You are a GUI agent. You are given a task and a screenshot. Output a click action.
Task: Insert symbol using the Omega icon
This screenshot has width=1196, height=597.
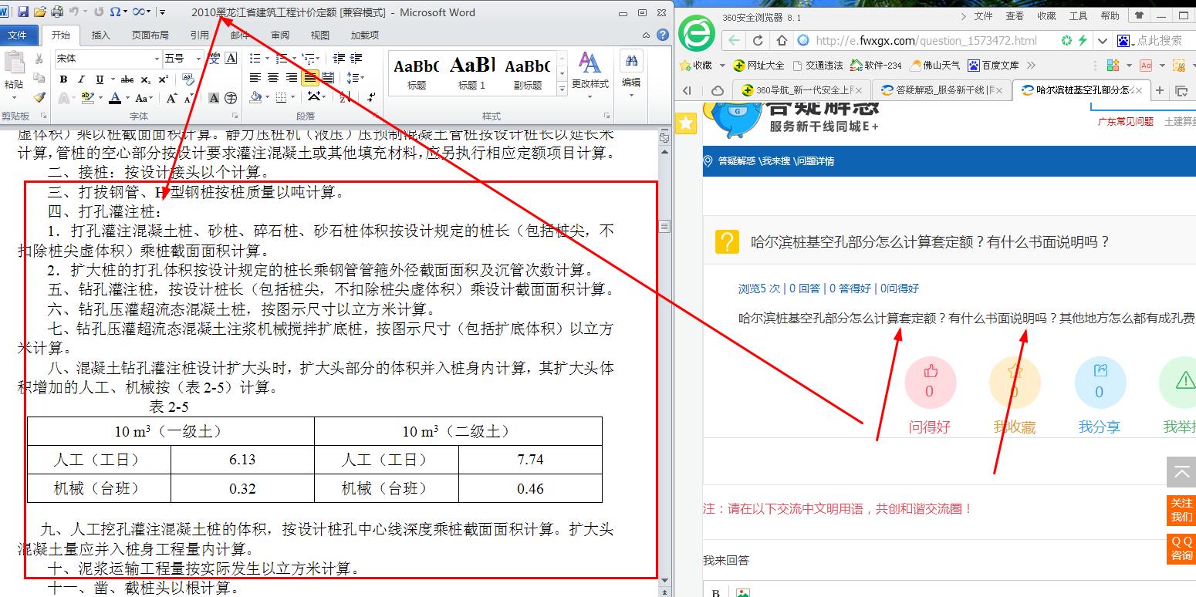pos(115,12)
